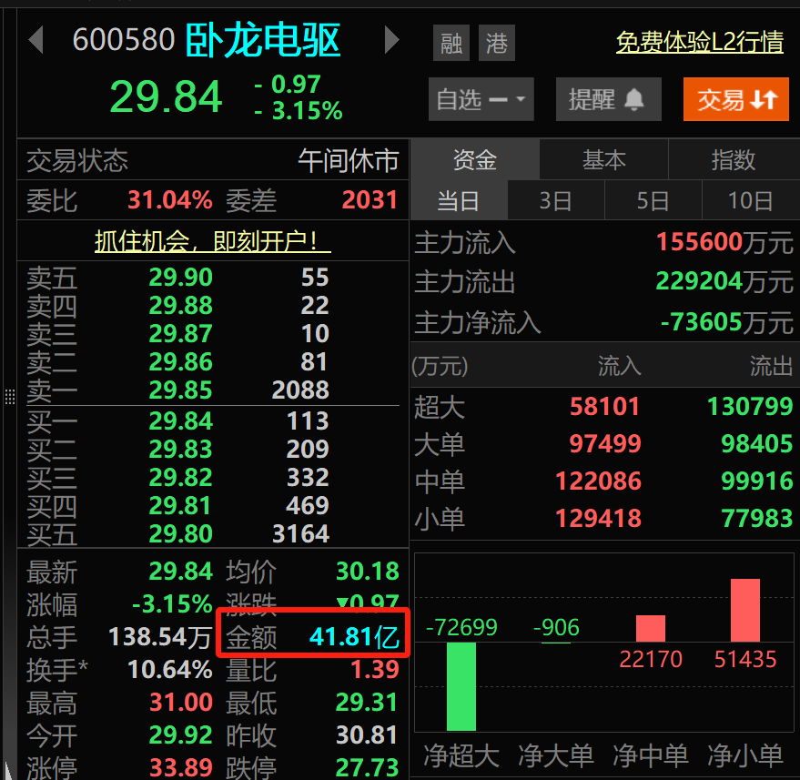Click the 午间休市 trading status
800x780 pixels.
click(349, 161)
